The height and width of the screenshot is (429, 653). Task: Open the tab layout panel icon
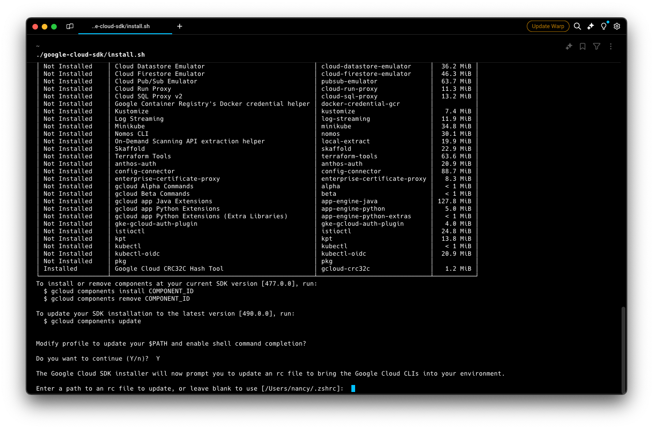70,26
